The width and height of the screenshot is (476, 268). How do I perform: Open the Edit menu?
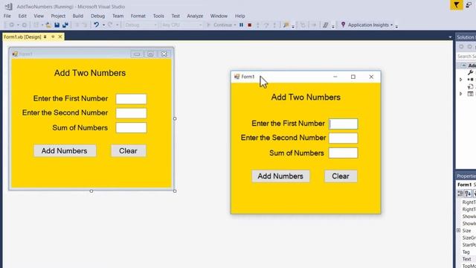(22, 16)
